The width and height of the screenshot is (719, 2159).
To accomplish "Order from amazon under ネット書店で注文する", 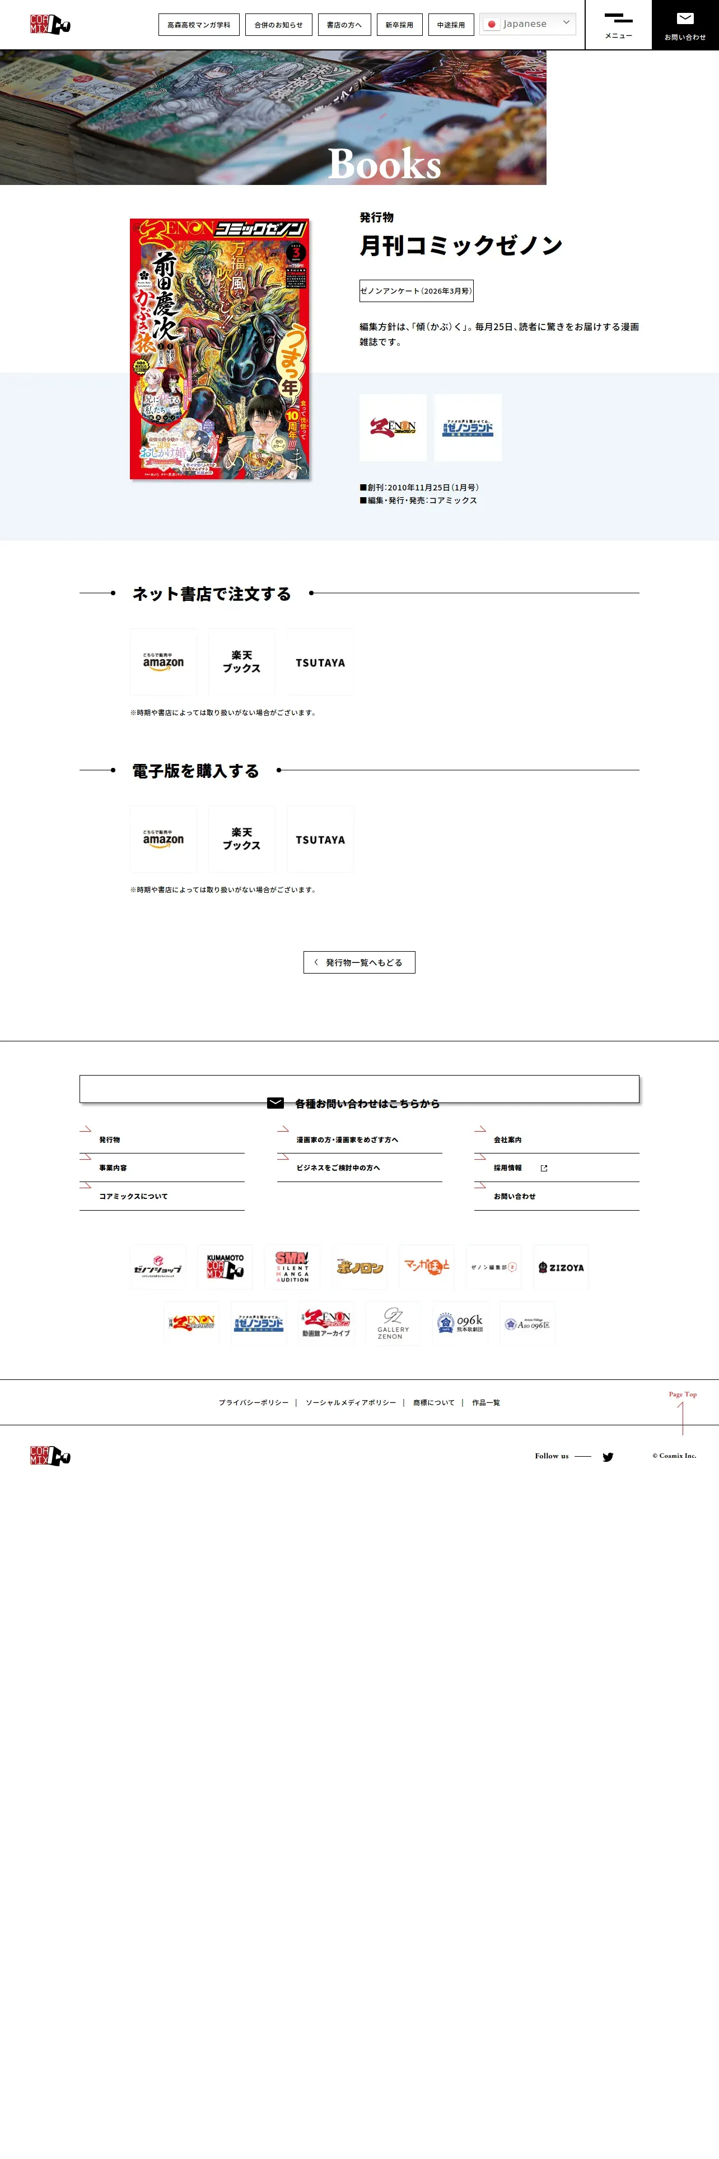I will pos(163,662).
